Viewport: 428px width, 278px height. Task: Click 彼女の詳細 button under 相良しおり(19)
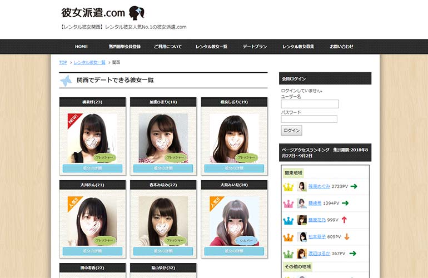pyautogui.click(x=234, y=168)
